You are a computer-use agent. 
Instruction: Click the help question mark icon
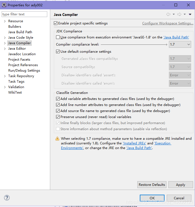click(x=7, y=198)
